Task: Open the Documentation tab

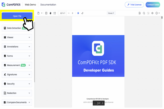Action: point(48,5)
